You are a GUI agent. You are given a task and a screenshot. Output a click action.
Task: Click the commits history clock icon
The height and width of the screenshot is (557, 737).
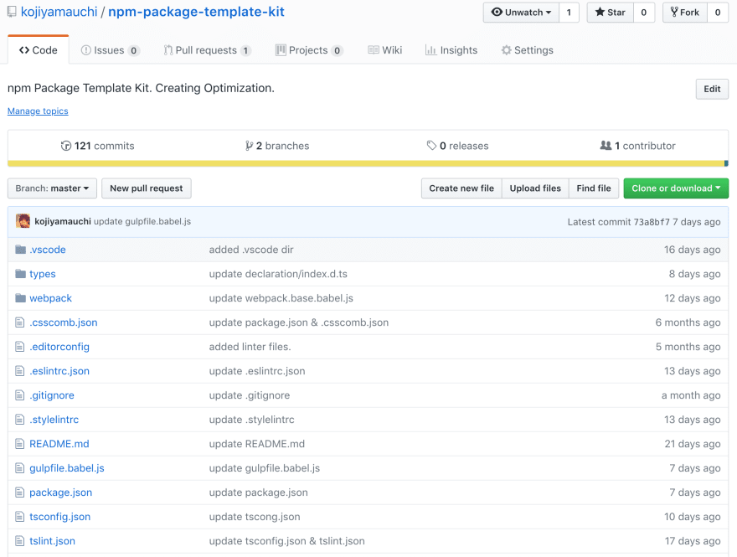[x=66, y=146]
